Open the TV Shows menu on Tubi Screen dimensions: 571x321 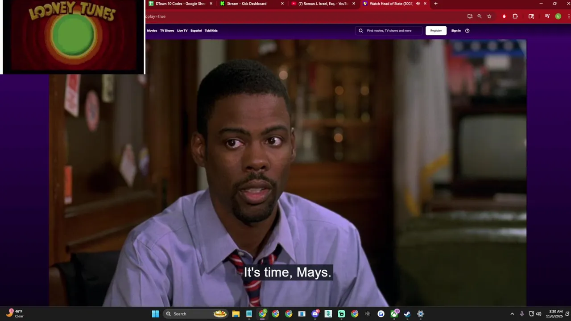167,31
